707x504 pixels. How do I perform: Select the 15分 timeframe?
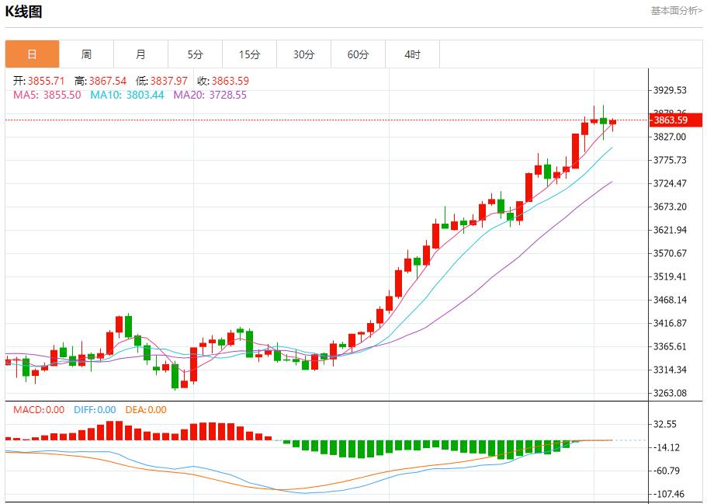coord(249,54)
